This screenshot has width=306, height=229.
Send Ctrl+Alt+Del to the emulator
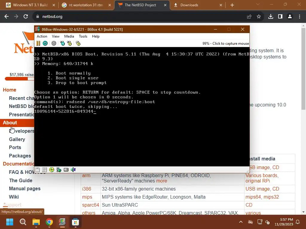(62, 43)
